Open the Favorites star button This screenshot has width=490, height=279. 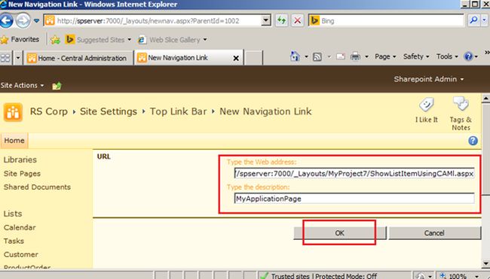coord(20,40)
